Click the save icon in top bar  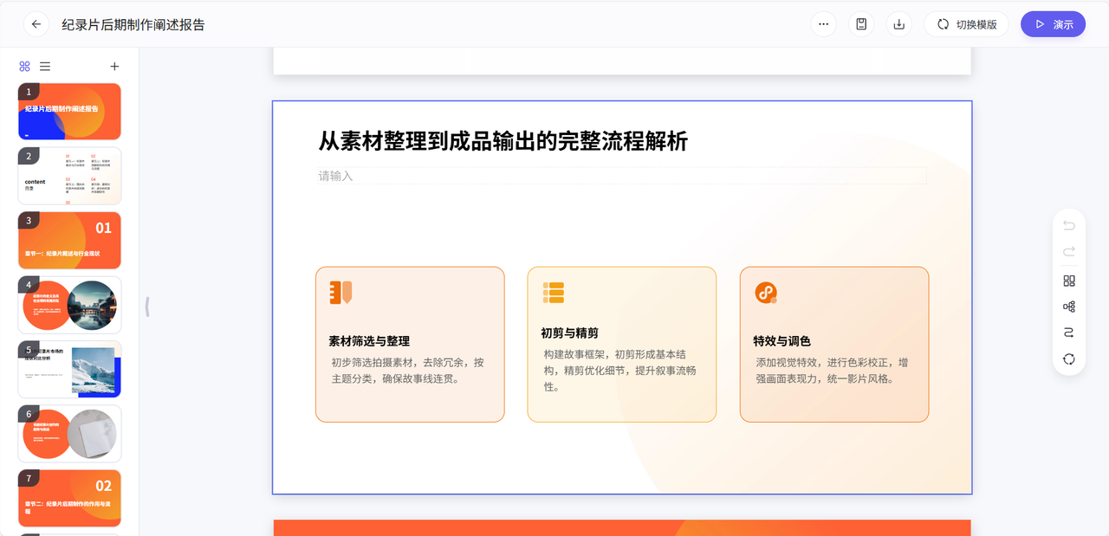[861, 24]
